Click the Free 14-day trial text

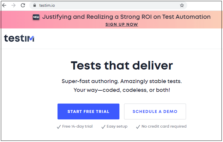click(x=77, y=126)
